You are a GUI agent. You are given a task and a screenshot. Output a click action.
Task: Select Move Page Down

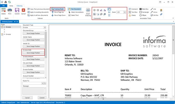(59, 15)
